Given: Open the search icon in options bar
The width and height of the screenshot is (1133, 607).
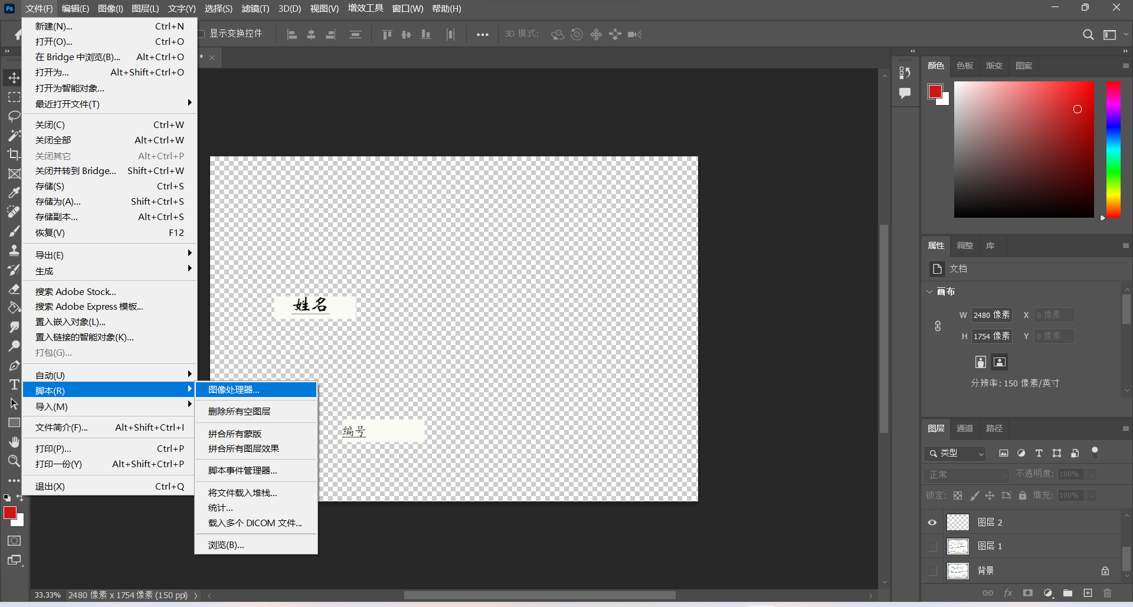Looking at the screenshot, I should pos(1088,35).
